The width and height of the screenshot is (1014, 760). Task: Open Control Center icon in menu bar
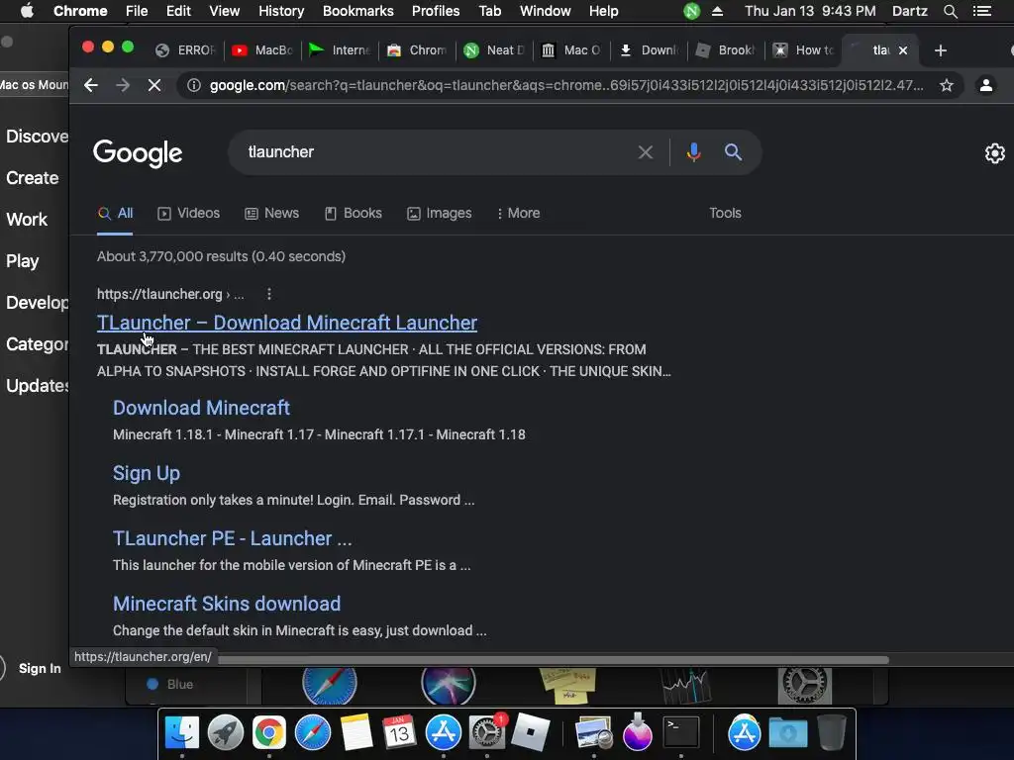982,11
